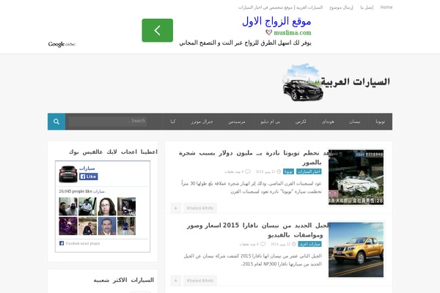The width and height of the screenshot is (440, 293).
Task: Click the Facebook page car thumbnail
Action: (68, 174)
